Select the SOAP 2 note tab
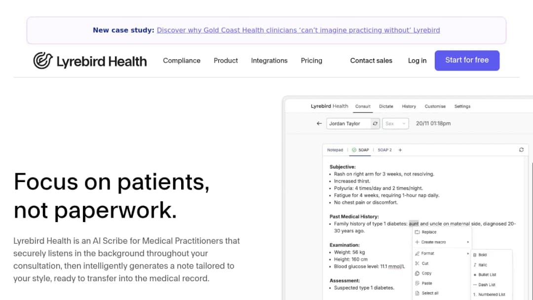Screen dimensions: 533x300 [385, 150]
